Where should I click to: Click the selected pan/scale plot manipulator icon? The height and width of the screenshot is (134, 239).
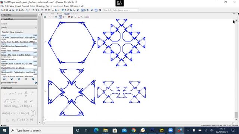(60, 17)
